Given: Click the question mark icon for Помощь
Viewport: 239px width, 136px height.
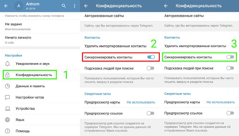Looking at the screenshot, I should pos(7,131).
